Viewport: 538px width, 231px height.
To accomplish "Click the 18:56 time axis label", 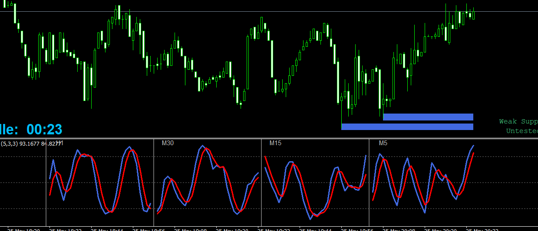I will pyautogui.click(x=149, y=229).
